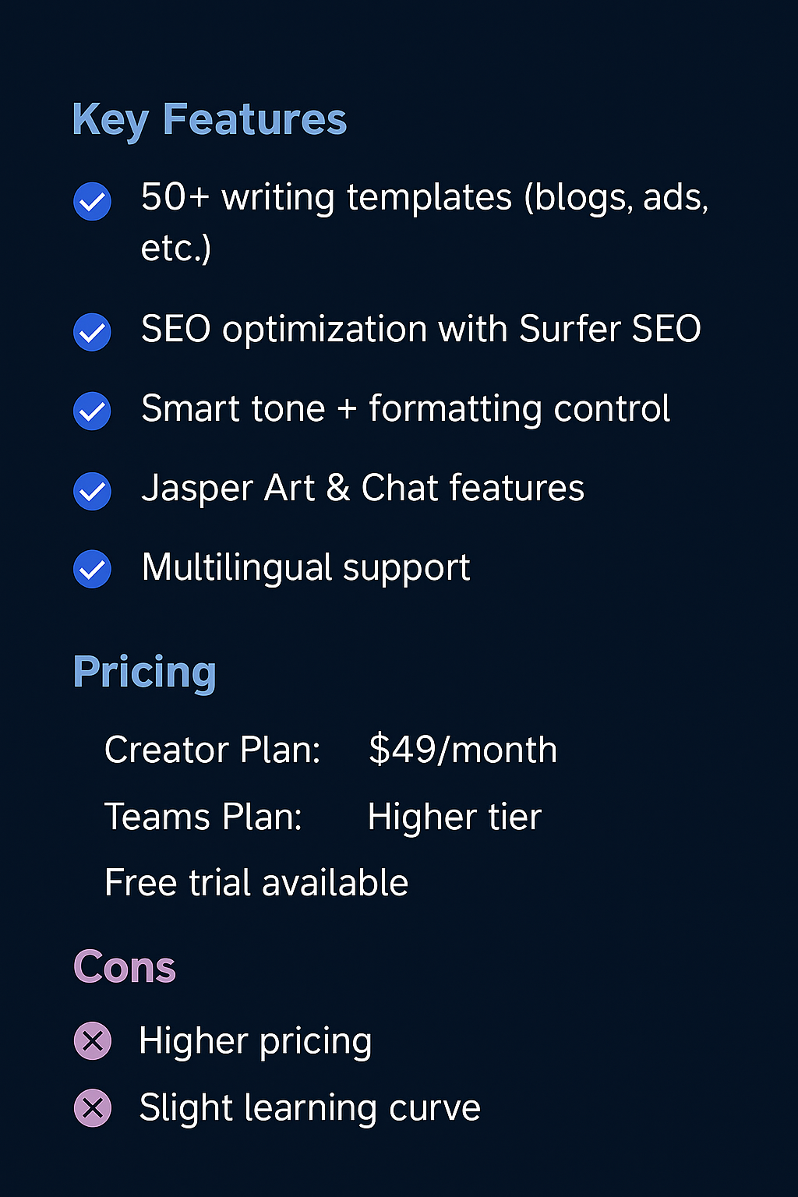Click checkmark icon next to Jasper Art
This screenshot has width=798, height=1197.
(x=92, y=491)
